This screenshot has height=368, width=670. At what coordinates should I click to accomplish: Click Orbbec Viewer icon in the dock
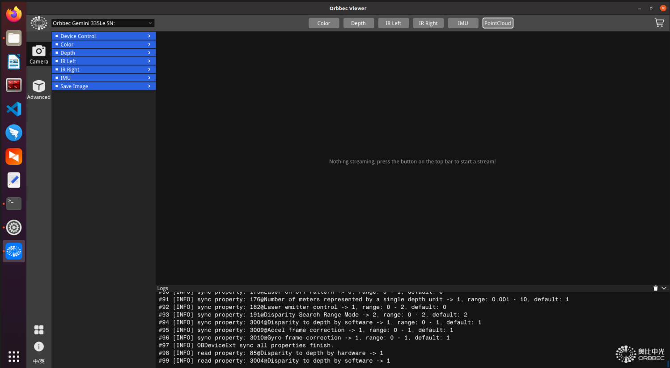(14, 251)
